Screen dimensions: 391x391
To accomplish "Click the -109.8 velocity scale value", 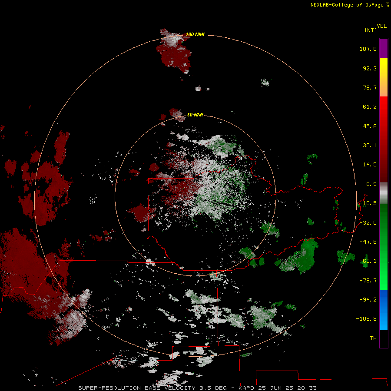I will click(366, 319).
